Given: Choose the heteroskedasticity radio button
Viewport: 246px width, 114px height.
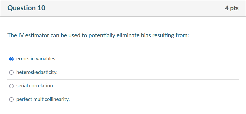Looking at the screenshot, I should pos(11,73).
